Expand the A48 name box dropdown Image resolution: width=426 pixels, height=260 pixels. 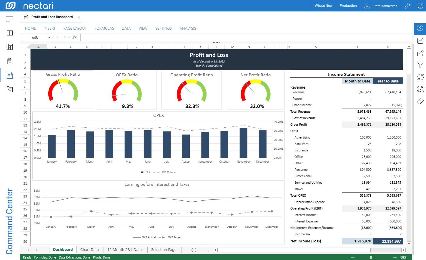click(x=49, y=38)
